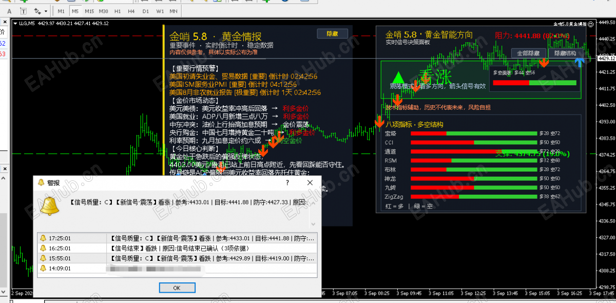616x303 pixels.
Task: Open the LLG,M5 chart title dropdown arrow
Action: pos(15,23)
